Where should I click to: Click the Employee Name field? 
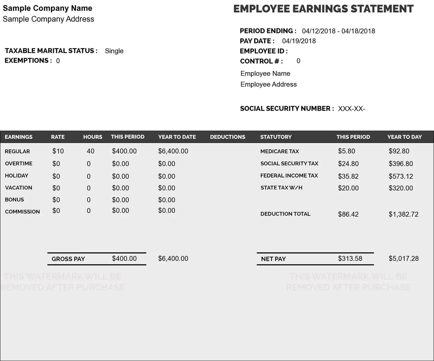265,73
